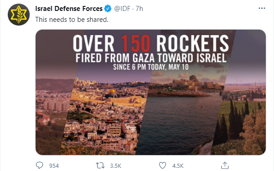Click the blue verified badge
The image size is (274, 171).
tap(108, 8)
